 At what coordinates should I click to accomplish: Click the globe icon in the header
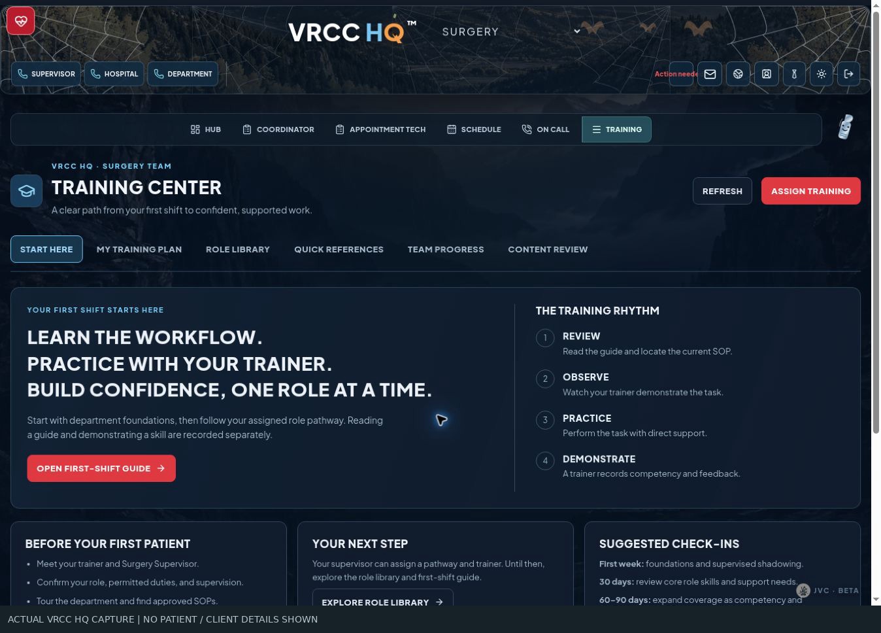click(738, 74)
